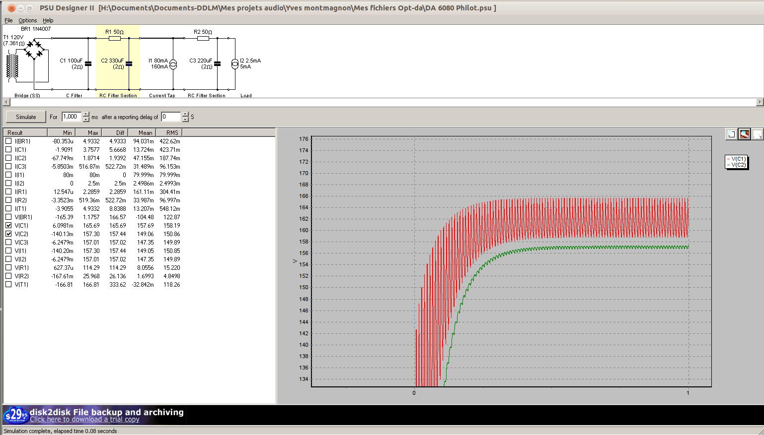Click V(C1) Max value 165.69
Screen dimensions: 764x435
click(x=91, y=225)
